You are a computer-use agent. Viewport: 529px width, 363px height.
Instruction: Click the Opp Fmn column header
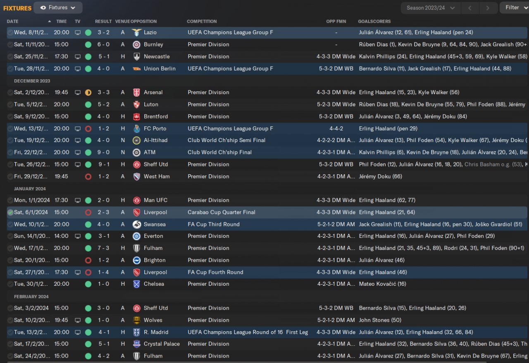point(336,21)
